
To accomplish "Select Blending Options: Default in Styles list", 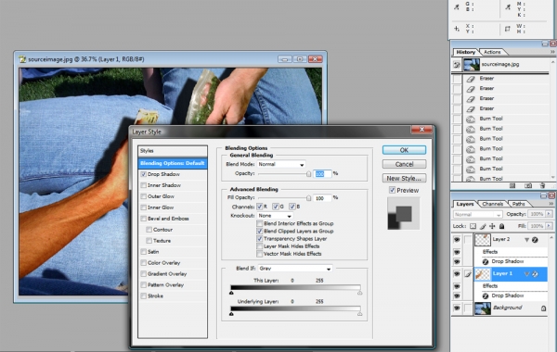I will [x=173, y=163].
